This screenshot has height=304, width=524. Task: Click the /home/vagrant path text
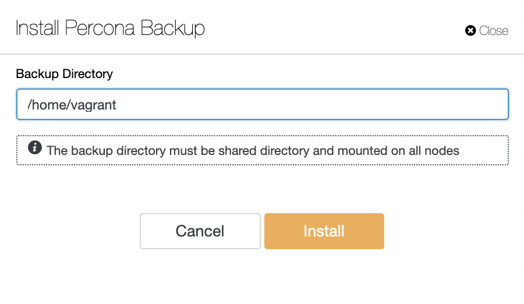tap(72, 105)
